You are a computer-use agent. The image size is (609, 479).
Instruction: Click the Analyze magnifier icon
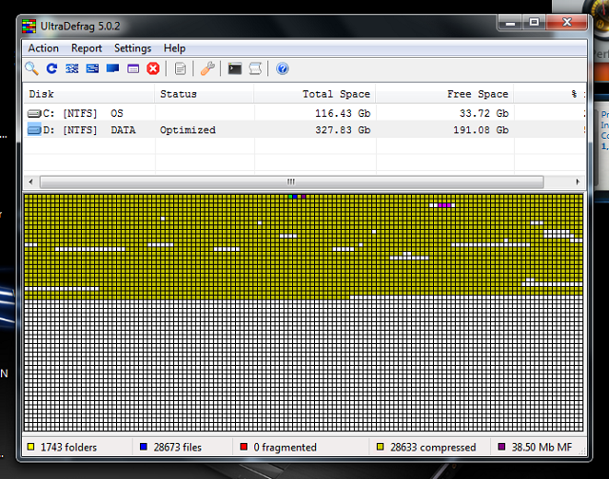click(31, 68)
